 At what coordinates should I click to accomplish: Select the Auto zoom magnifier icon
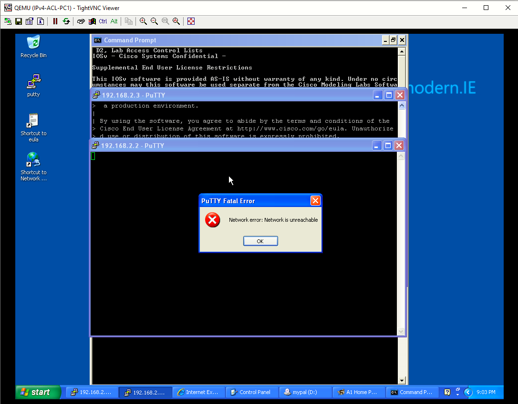pyautogui.click(x=176, y=21)
